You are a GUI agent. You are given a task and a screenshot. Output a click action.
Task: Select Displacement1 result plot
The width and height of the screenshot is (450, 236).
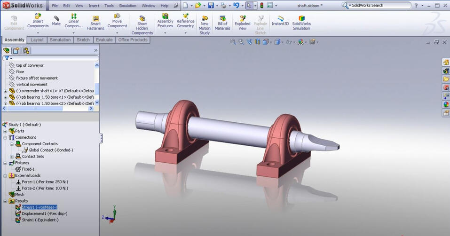pyautogui.click(x=44, y=213)
